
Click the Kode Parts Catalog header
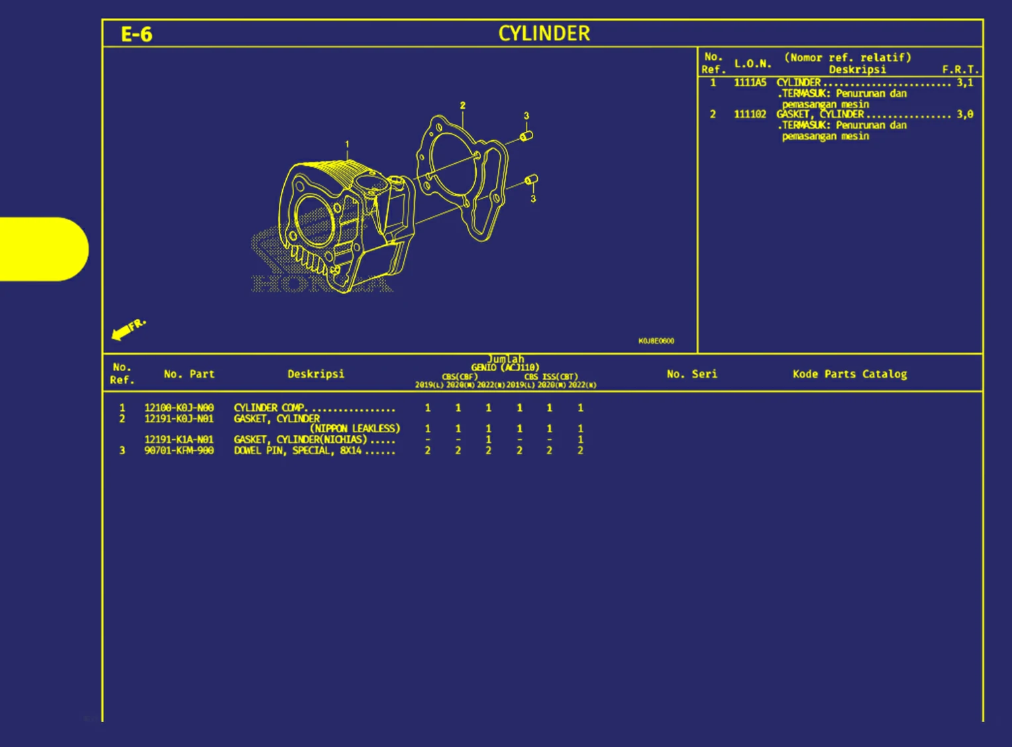point(850,374)
